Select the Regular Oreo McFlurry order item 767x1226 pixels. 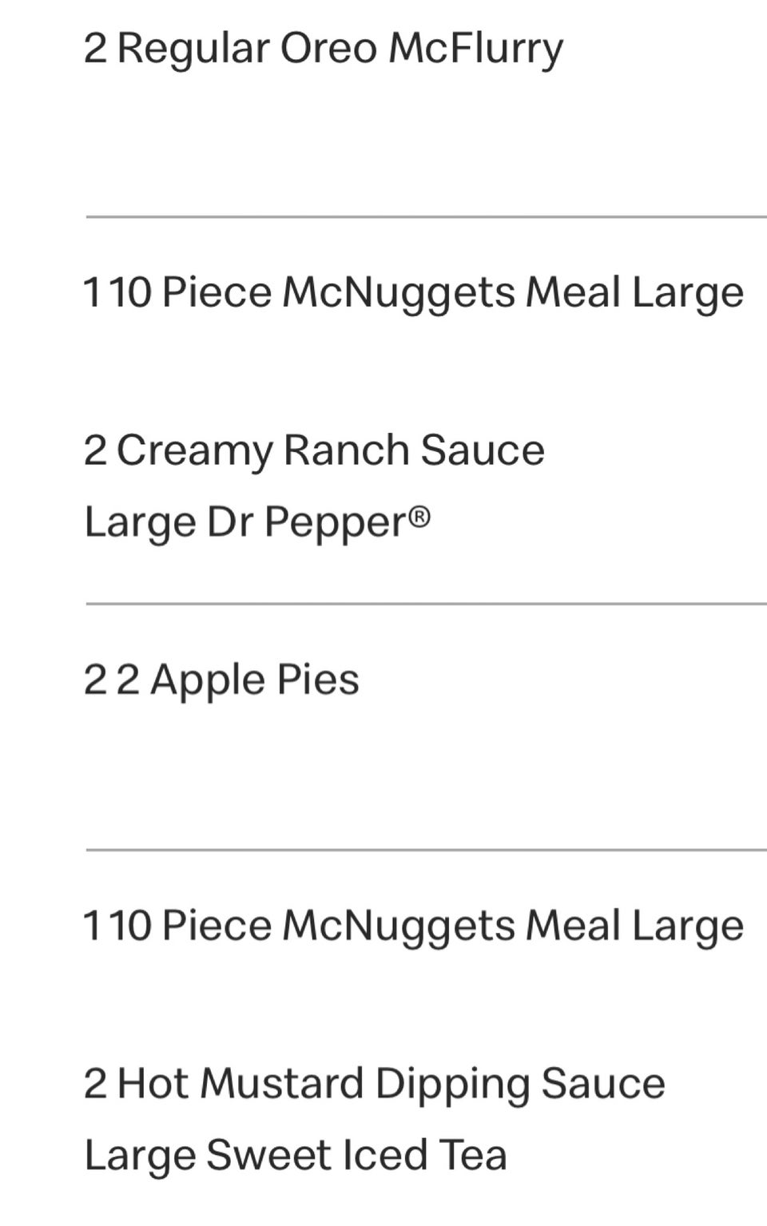(x=324, y=50)
